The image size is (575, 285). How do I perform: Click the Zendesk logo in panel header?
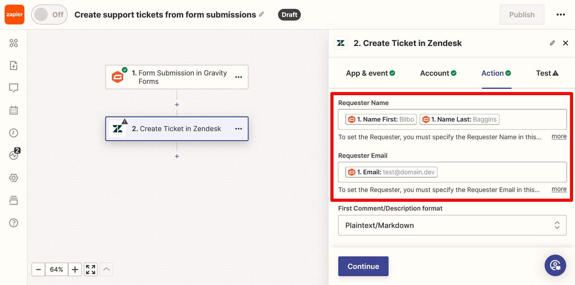pyautogui.click(x=341, y=43)
